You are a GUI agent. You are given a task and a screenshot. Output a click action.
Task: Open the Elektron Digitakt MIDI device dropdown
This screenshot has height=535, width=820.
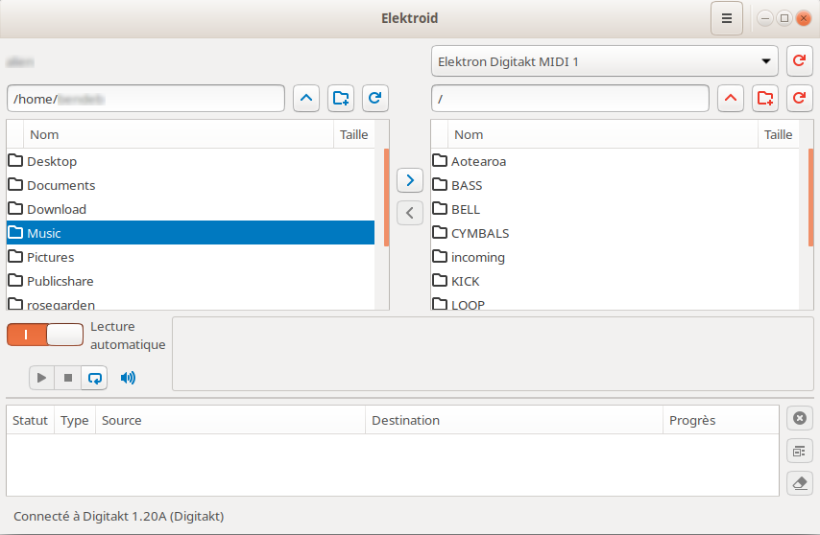pos(604,62)
